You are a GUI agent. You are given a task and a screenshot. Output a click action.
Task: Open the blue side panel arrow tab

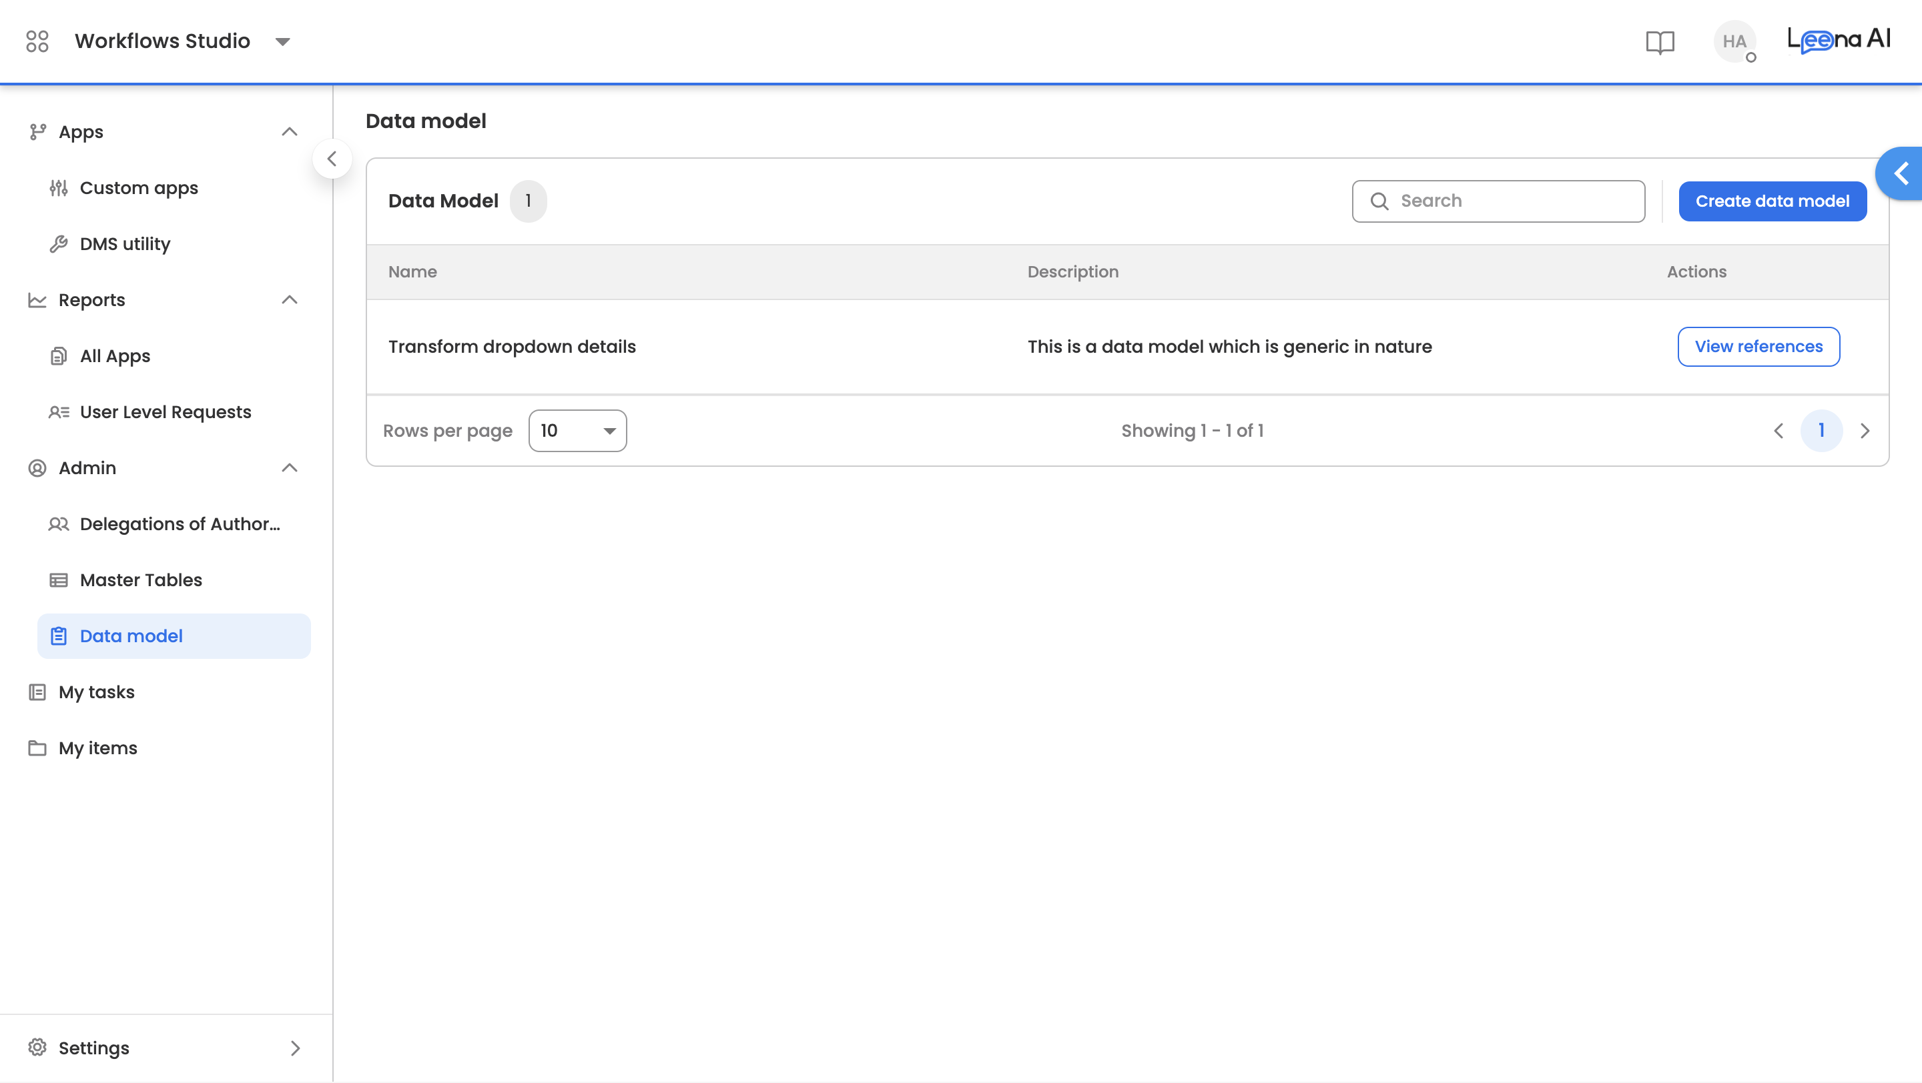(x=1901, y=173)
